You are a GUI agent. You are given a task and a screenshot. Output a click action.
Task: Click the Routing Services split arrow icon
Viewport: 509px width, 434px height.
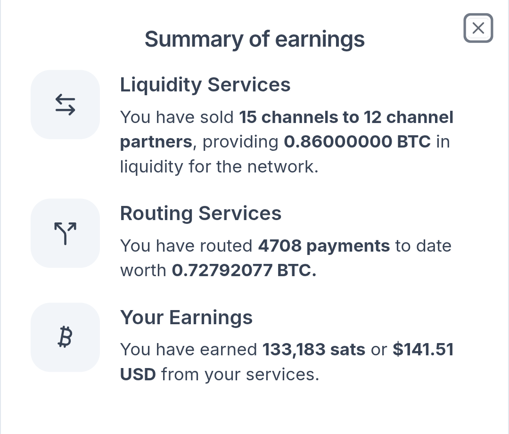pos(65,233)
